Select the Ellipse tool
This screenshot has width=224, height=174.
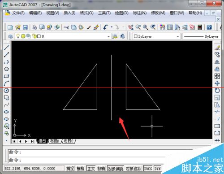pyautogui.click(x=6, y=112)
